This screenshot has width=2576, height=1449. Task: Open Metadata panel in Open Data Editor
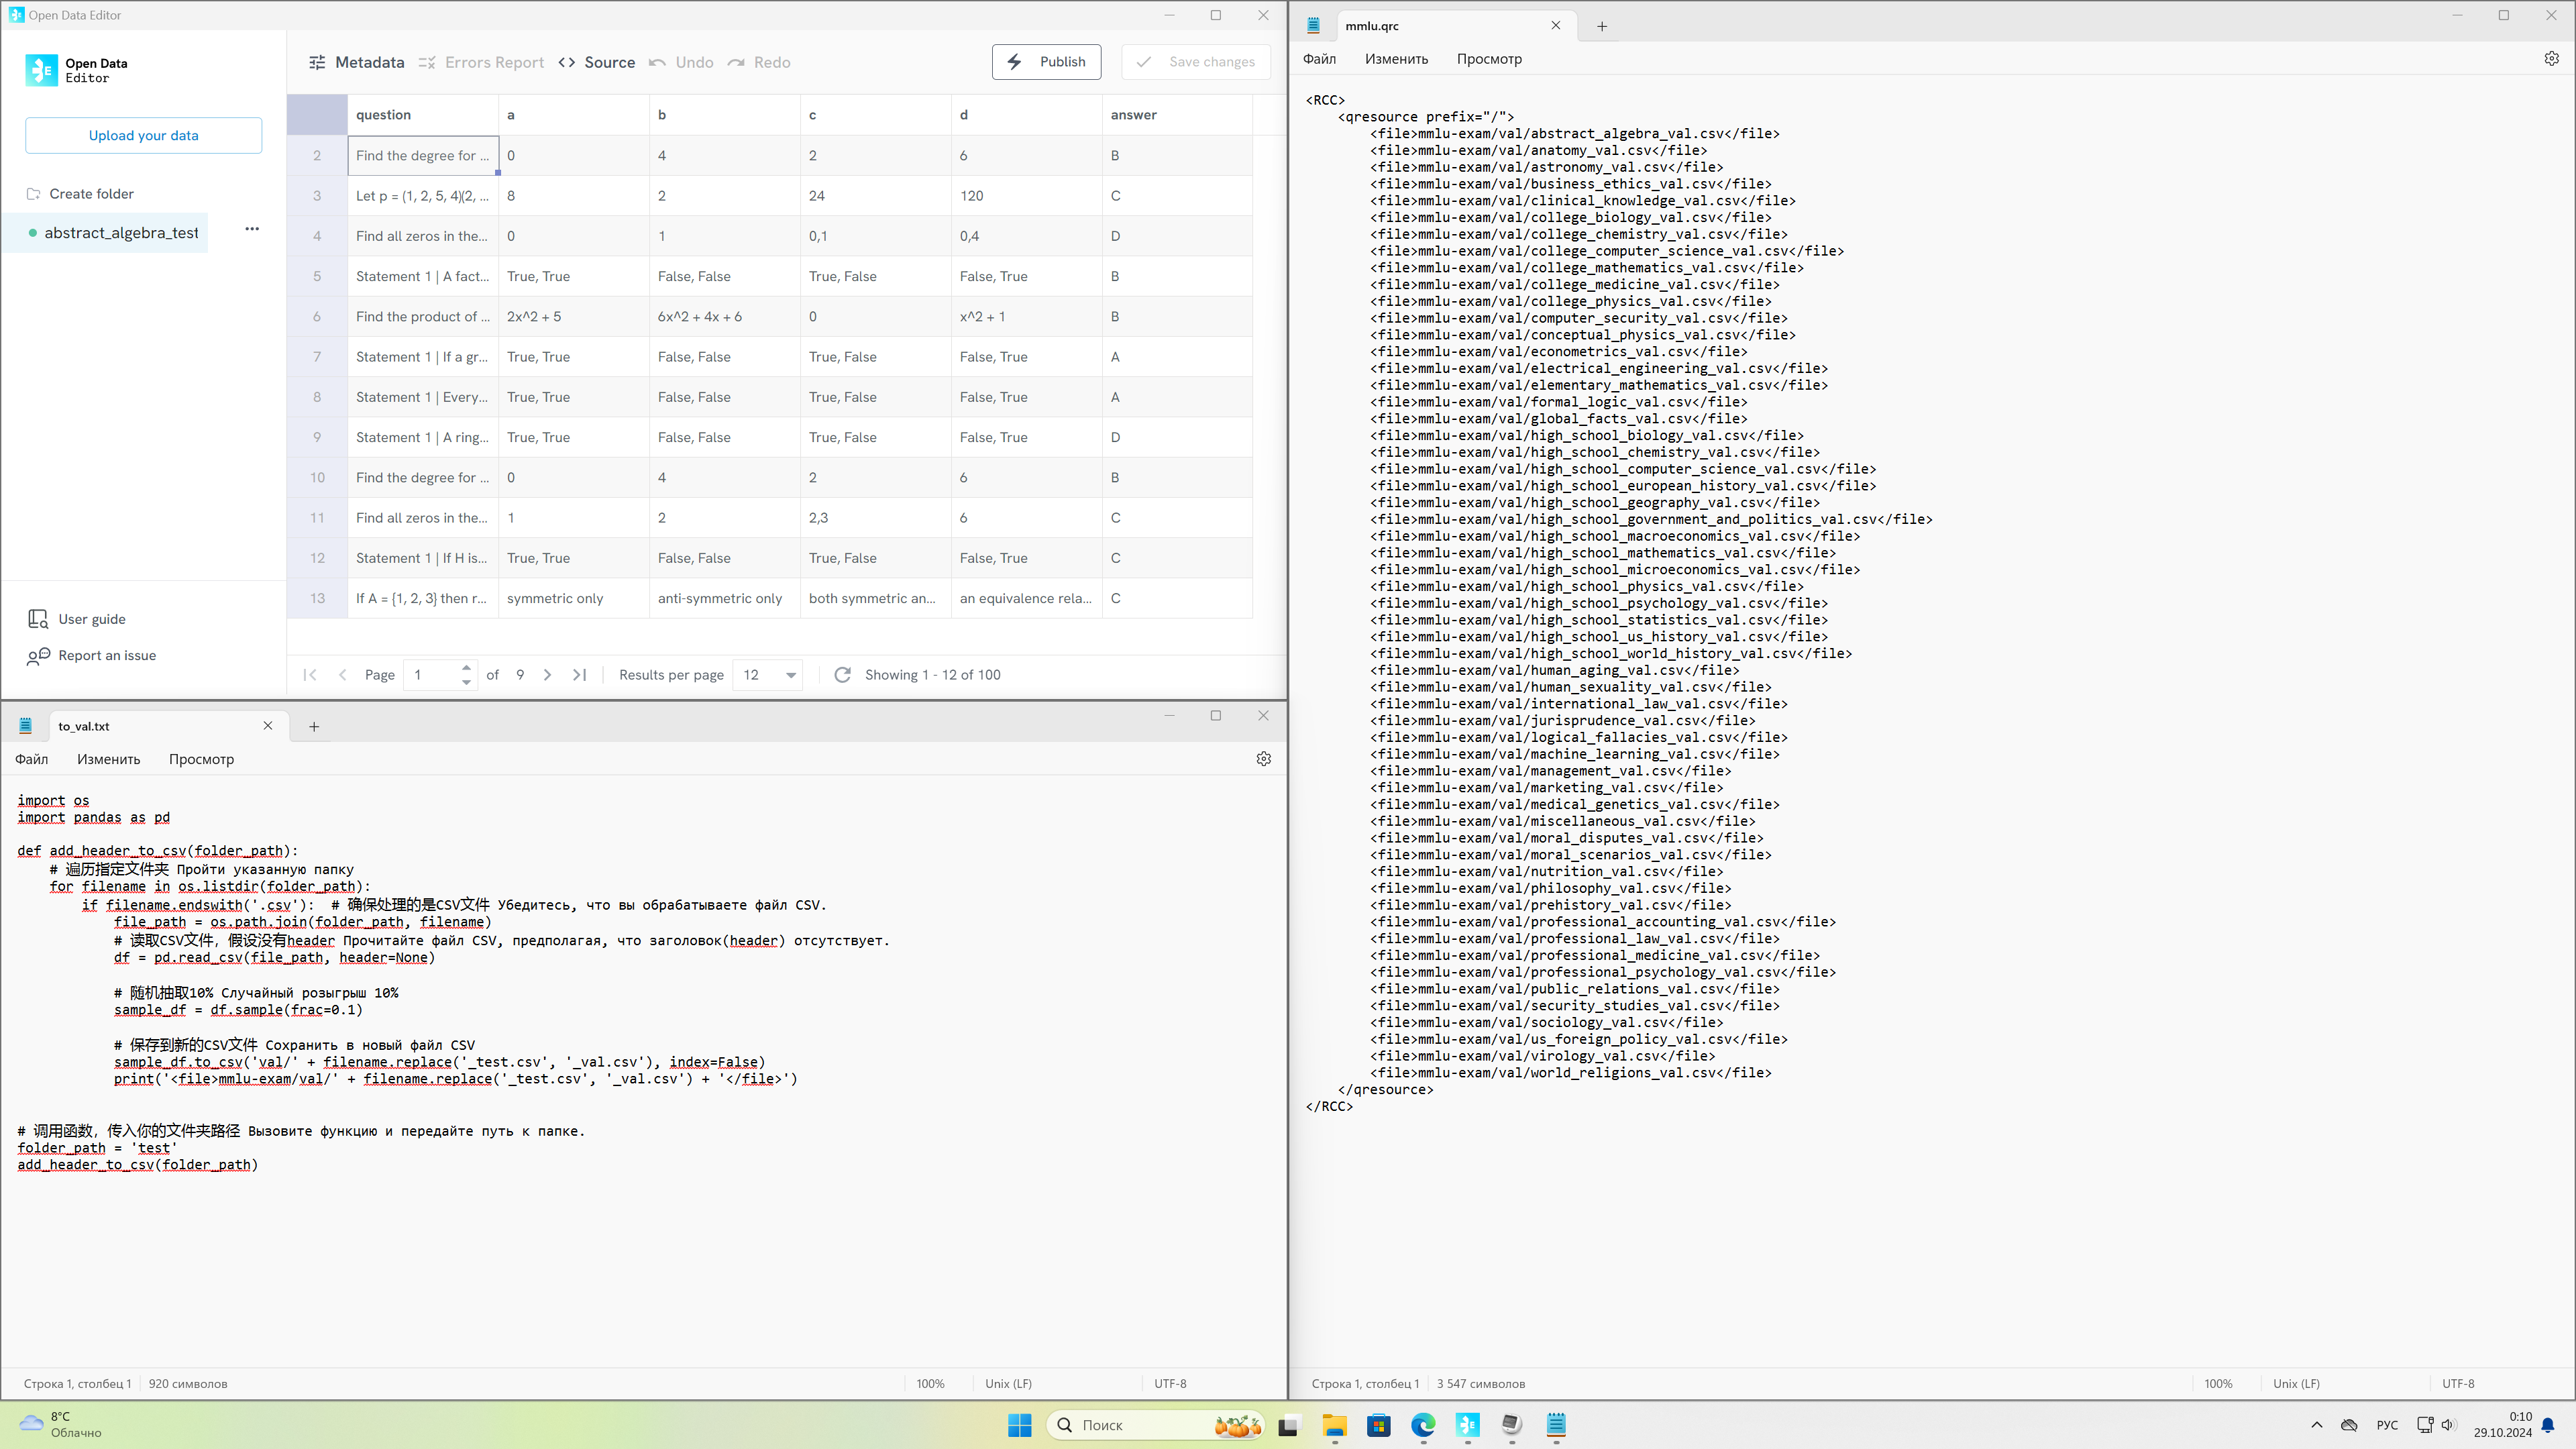[x=356, y=62]
